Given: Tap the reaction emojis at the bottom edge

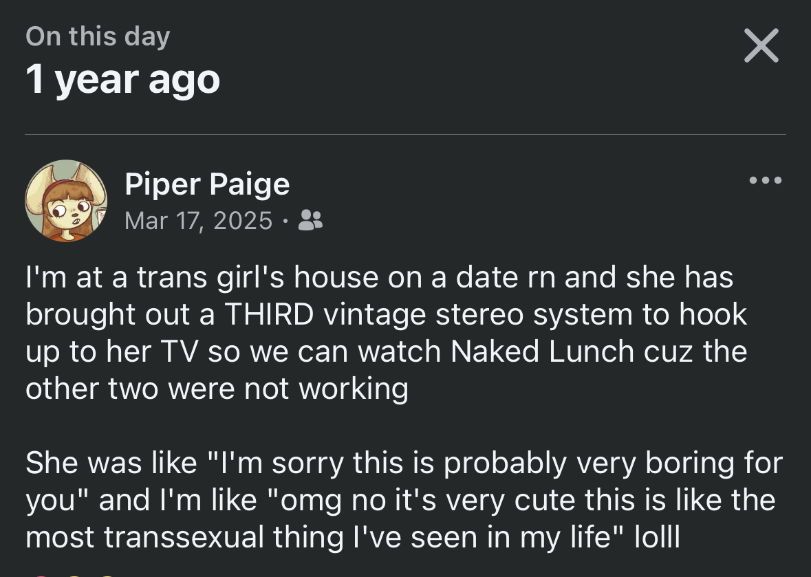Looking at the screenshot, I should (69, 573).
